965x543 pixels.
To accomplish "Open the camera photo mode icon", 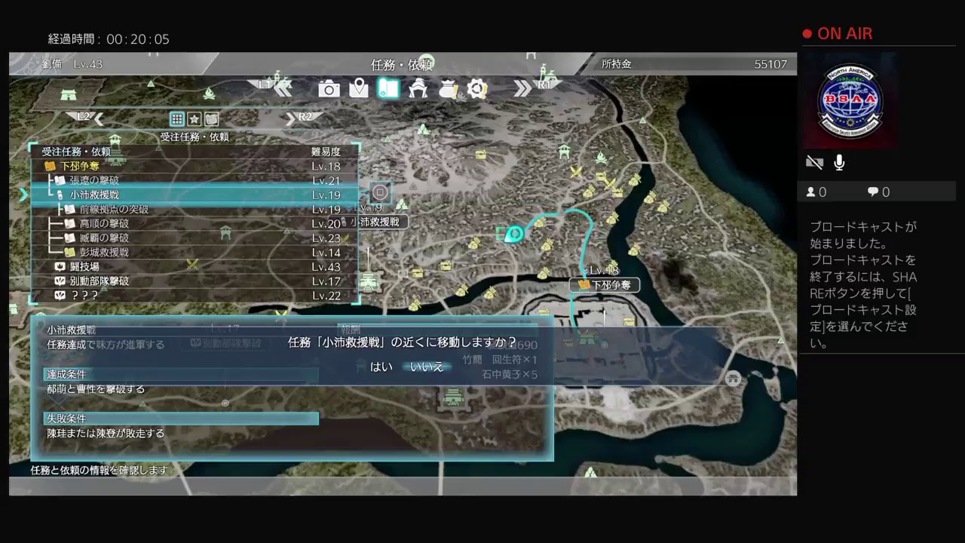I will click(329, 90).
